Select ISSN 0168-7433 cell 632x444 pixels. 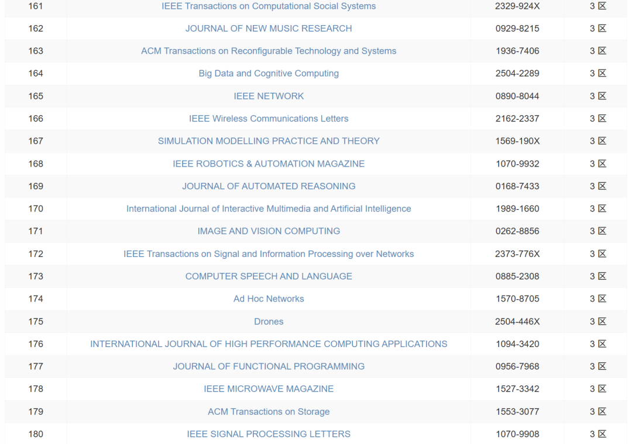[x=517, y=186]
